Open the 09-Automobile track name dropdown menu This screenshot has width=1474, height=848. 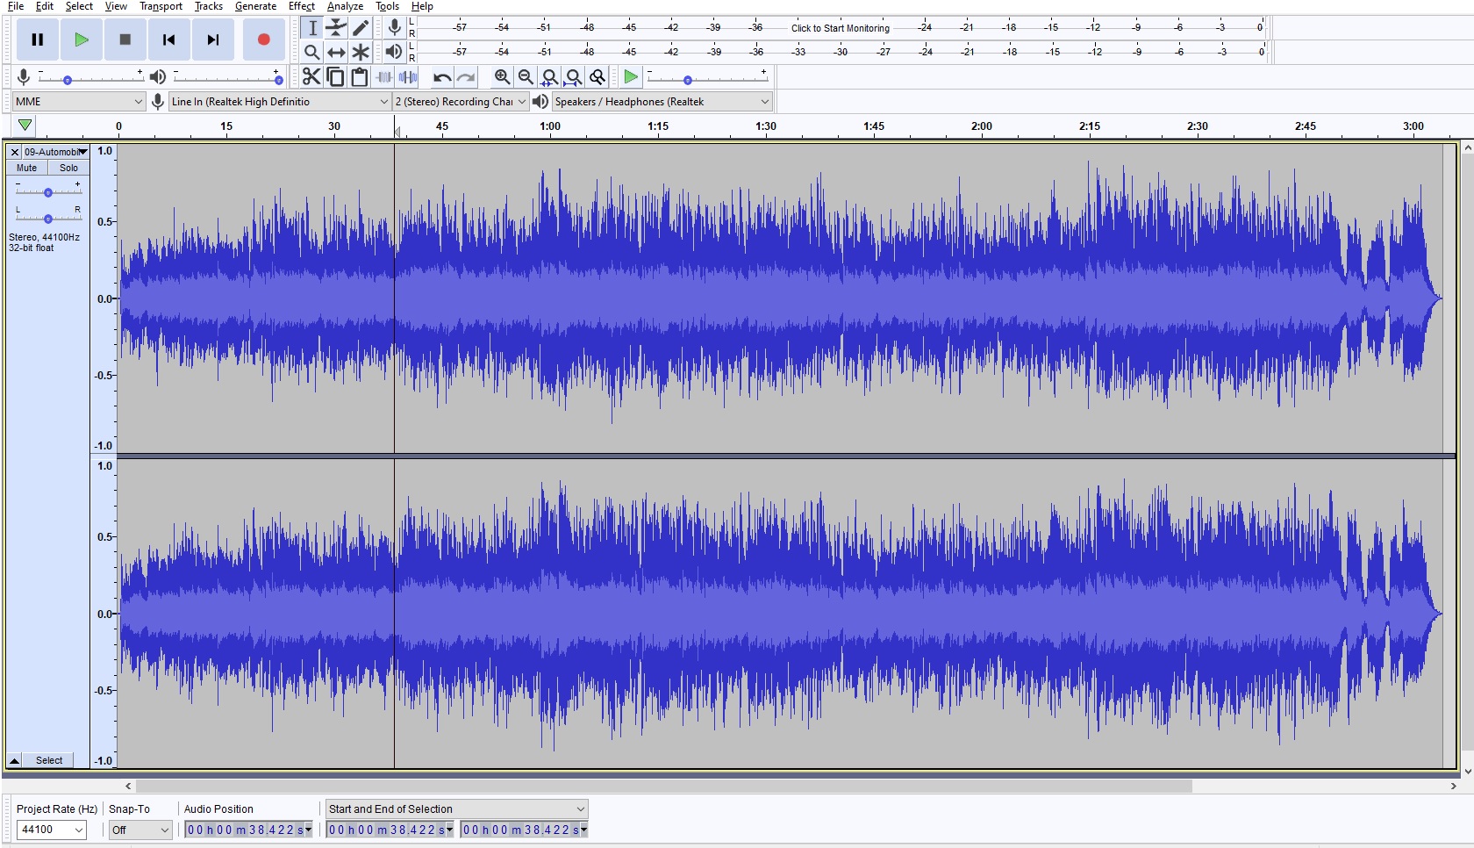(55, 152)
